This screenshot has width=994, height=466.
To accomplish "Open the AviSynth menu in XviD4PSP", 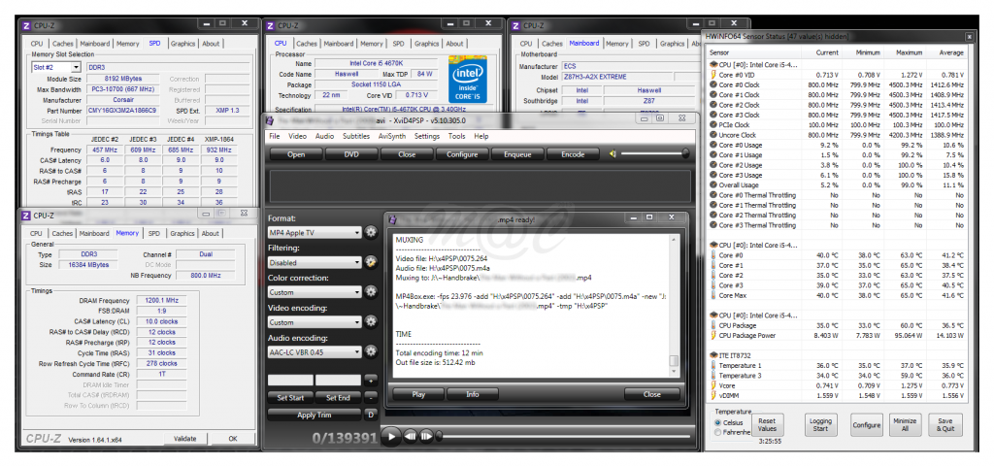I will click(x=391, y=136).
